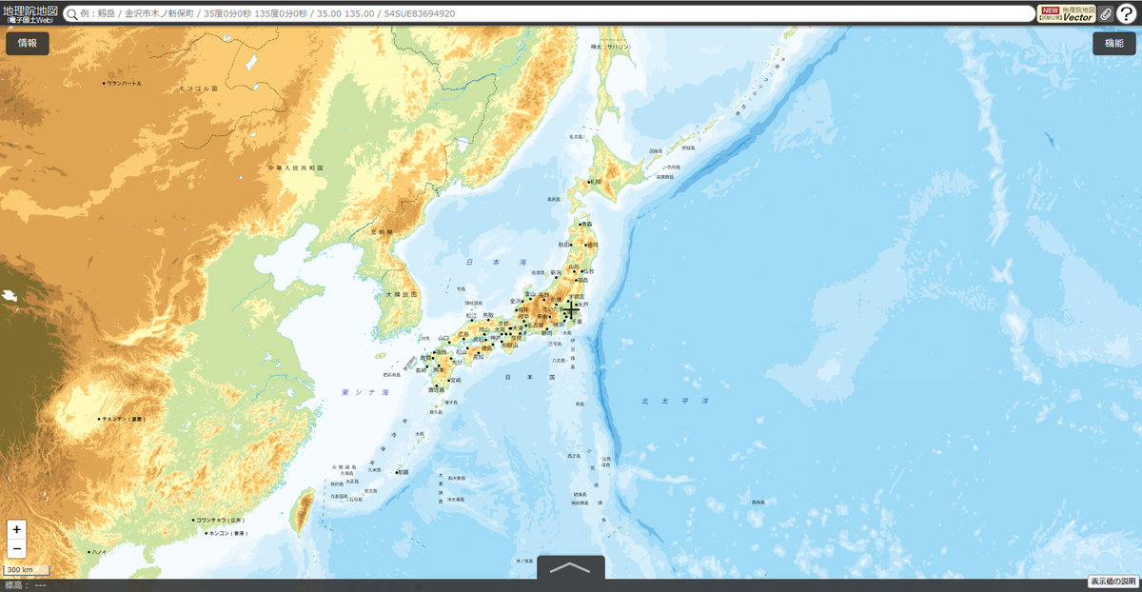Click the 北太平洋 ocean label
This screenshot has height=592, width=1142.
pos(675,402)
